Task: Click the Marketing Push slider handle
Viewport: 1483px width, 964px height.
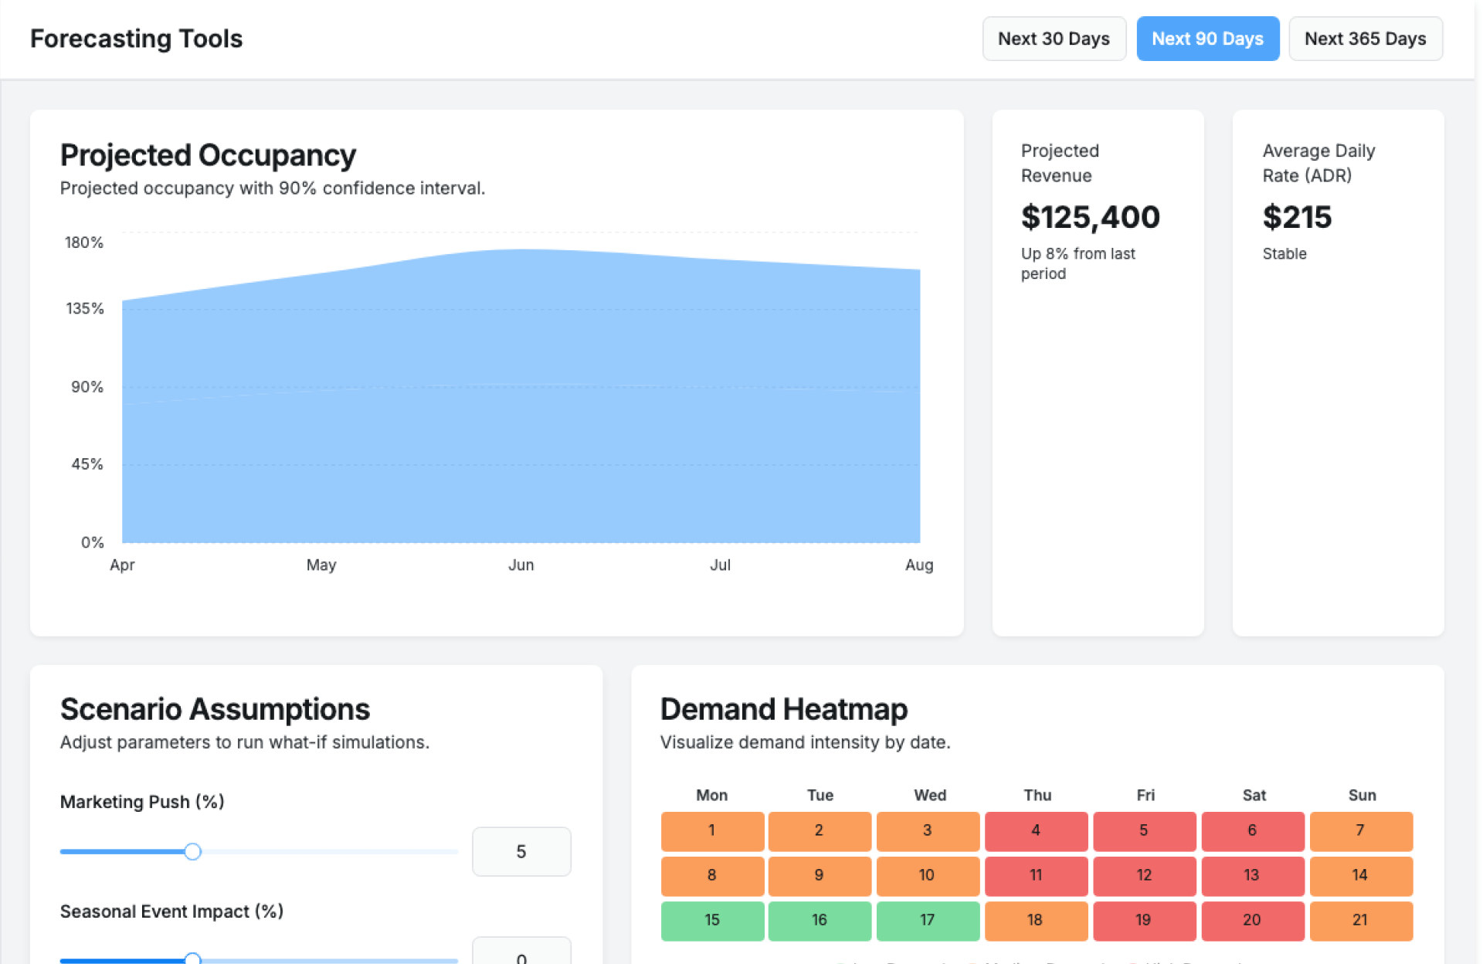Action: [x=193, y=851]
